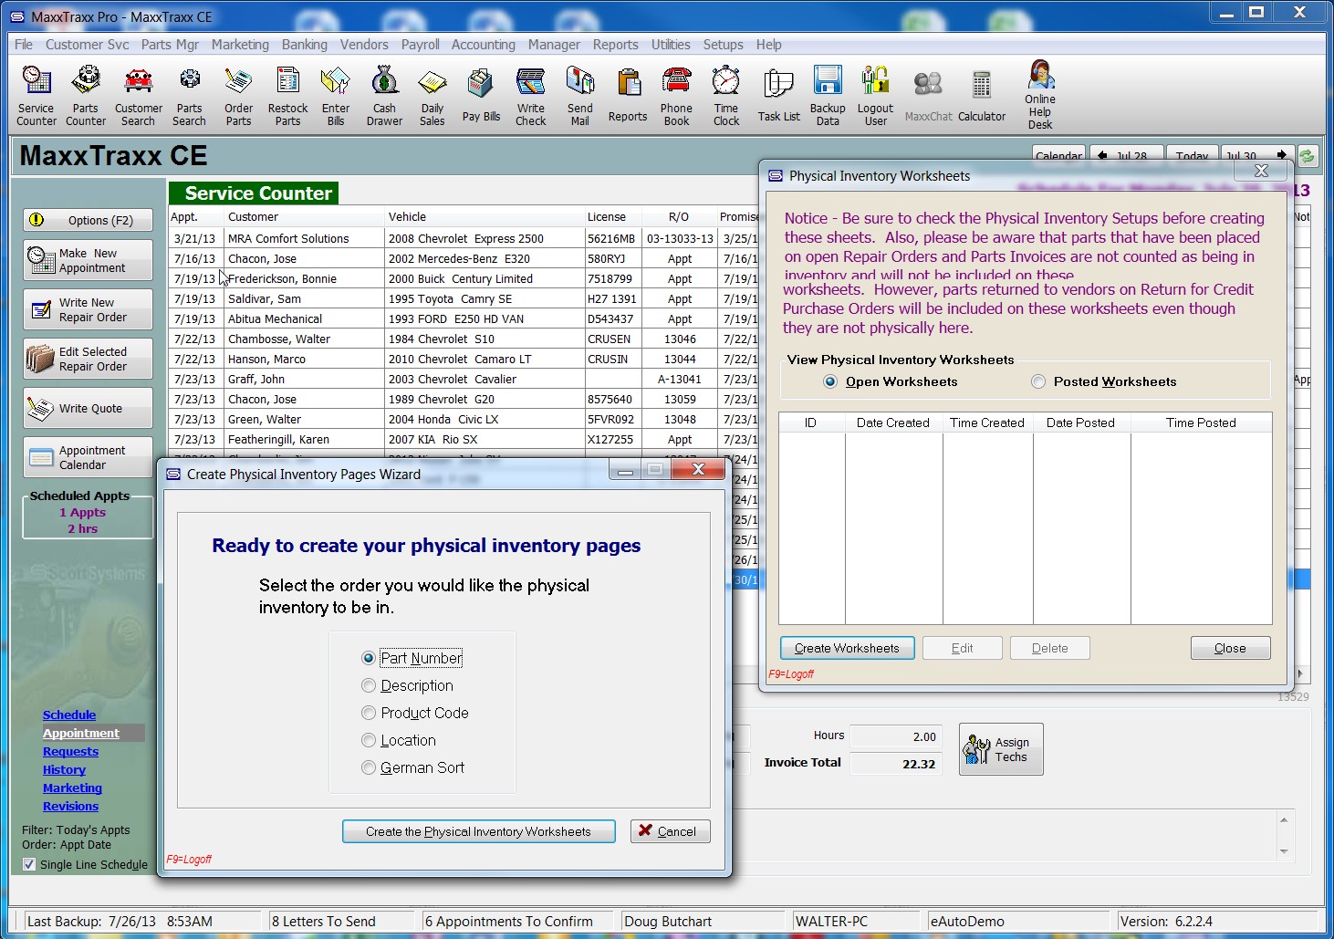Select Saldivar, Sam appointment row

point(464,298)
